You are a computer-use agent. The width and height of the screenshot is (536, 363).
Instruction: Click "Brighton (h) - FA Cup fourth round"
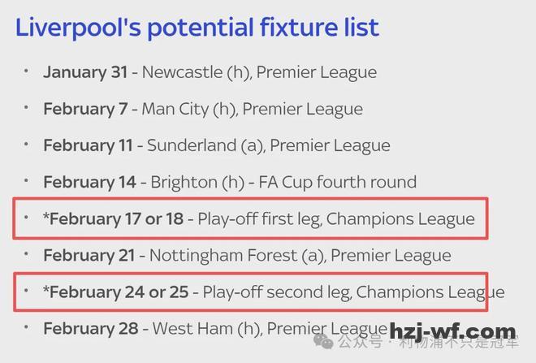tap(282, 182)
